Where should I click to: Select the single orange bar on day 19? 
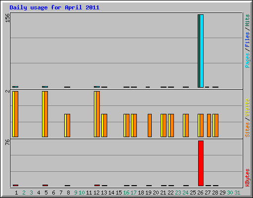(150, 125)
